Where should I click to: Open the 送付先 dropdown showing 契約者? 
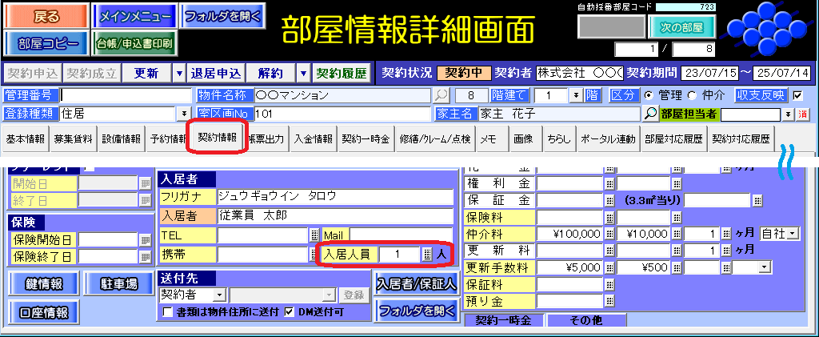pyautogui.click(x=221, y=295)
